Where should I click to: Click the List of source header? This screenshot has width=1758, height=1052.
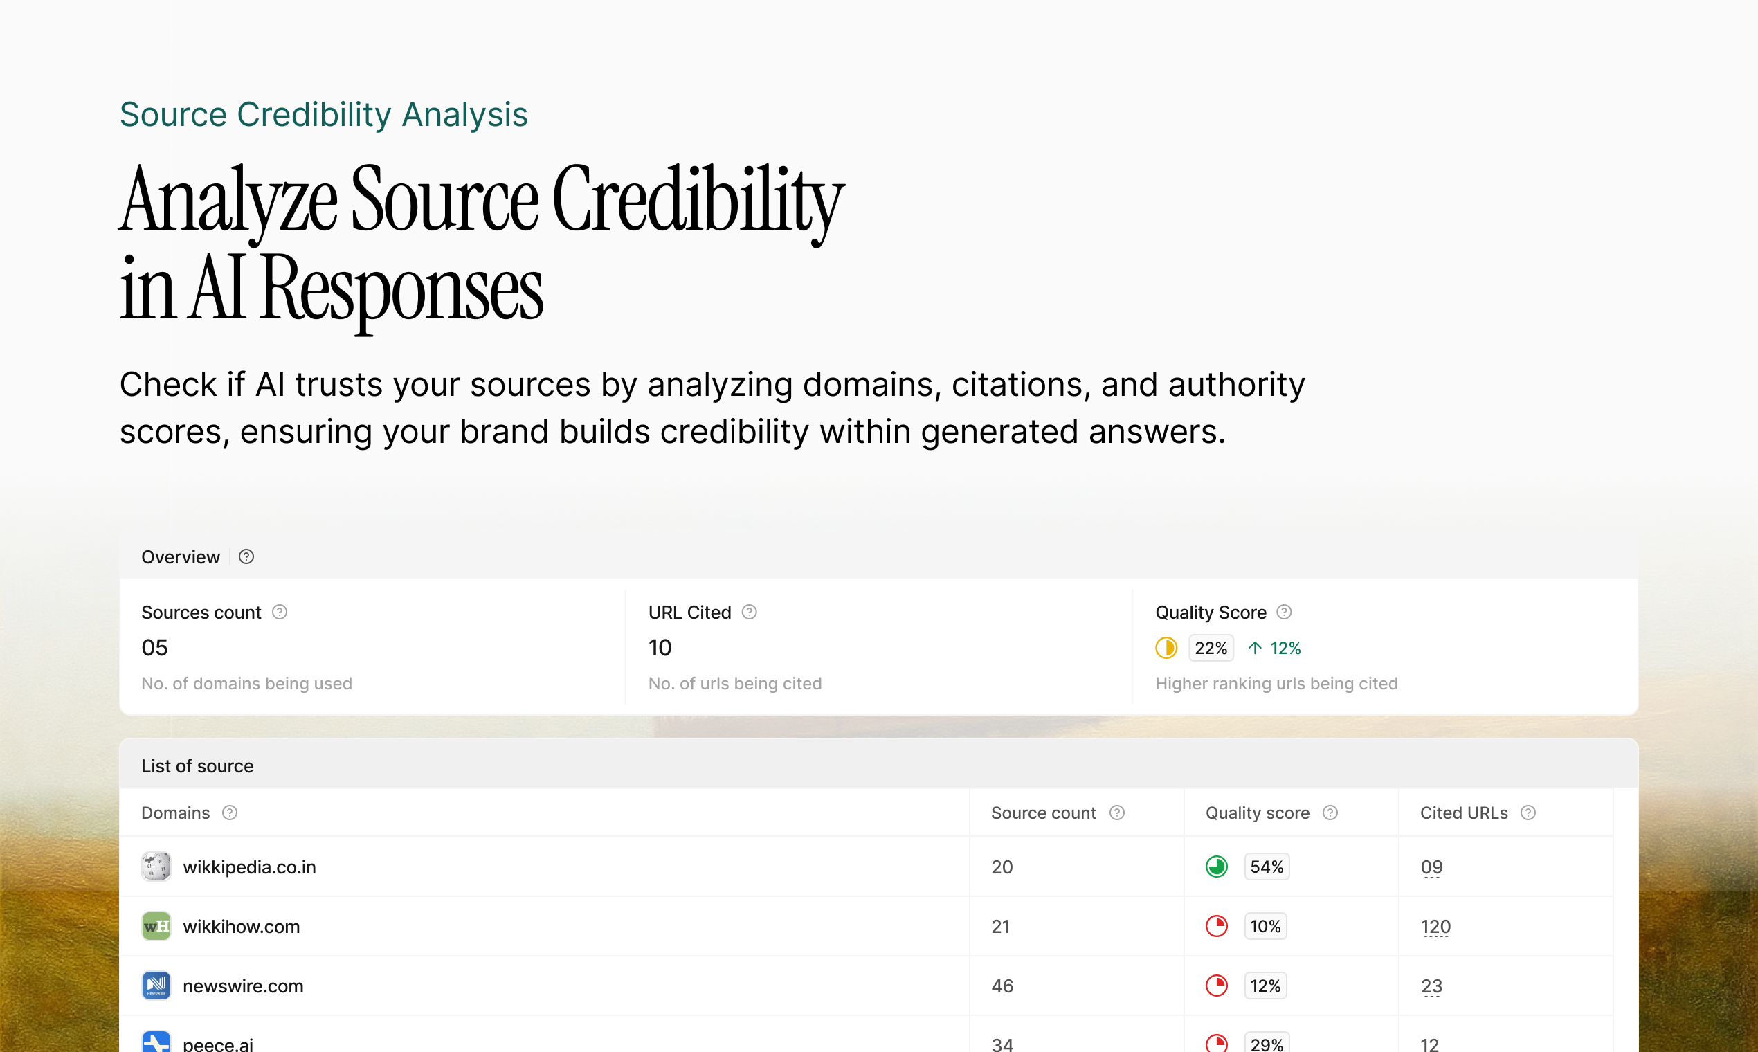(x=197, y=765)
